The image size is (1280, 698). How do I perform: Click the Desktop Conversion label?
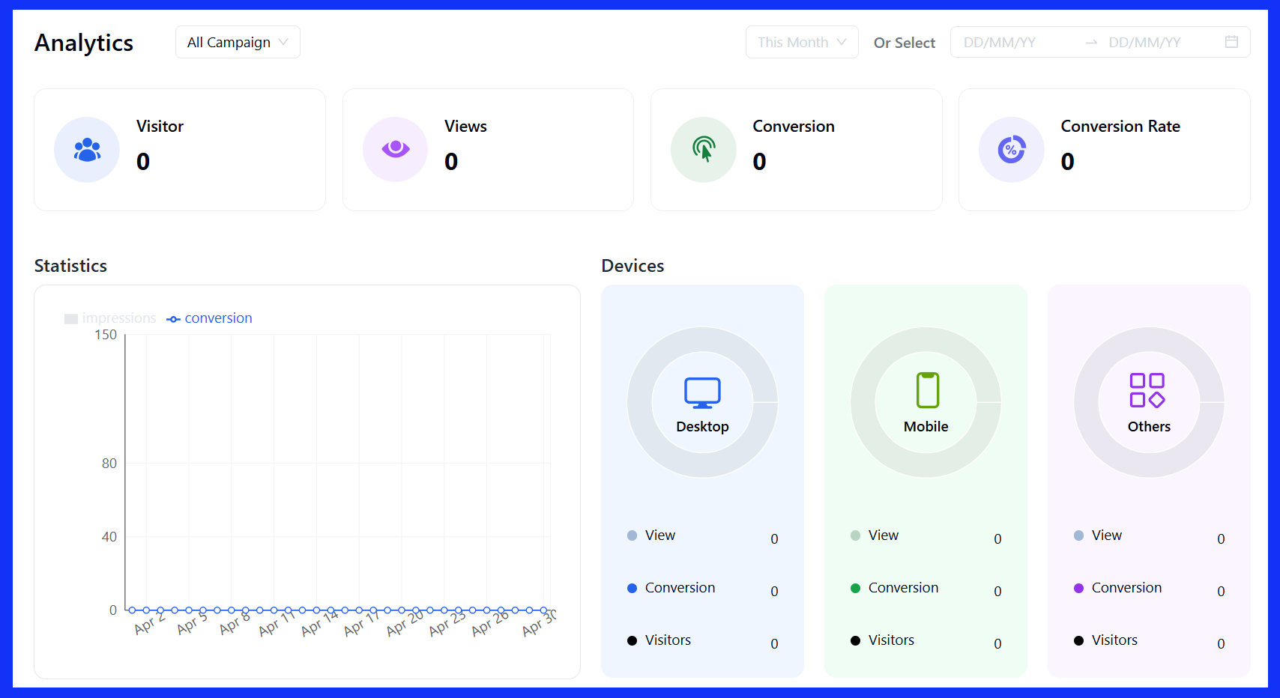680,588
